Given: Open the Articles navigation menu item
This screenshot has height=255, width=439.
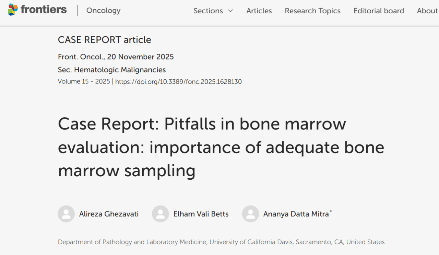Looking at the screenshot, I should [259, 11].
